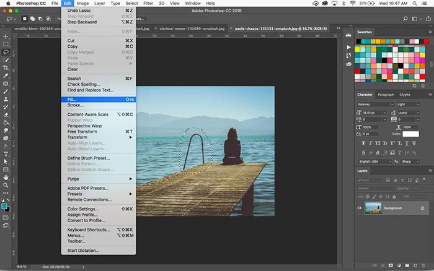
Task: Open the Filter menu in menu bar
Action: tap(148, 3)
